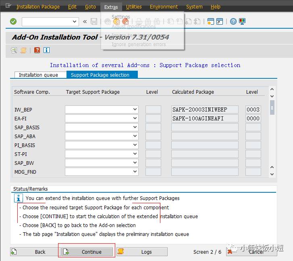Viewport: 293px width, 261px height.
Task: Click the Logs button
Action: tap(142, 252)
